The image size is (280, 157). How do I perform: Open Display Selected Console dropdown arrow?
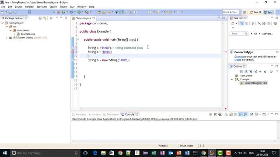(260, 114)
